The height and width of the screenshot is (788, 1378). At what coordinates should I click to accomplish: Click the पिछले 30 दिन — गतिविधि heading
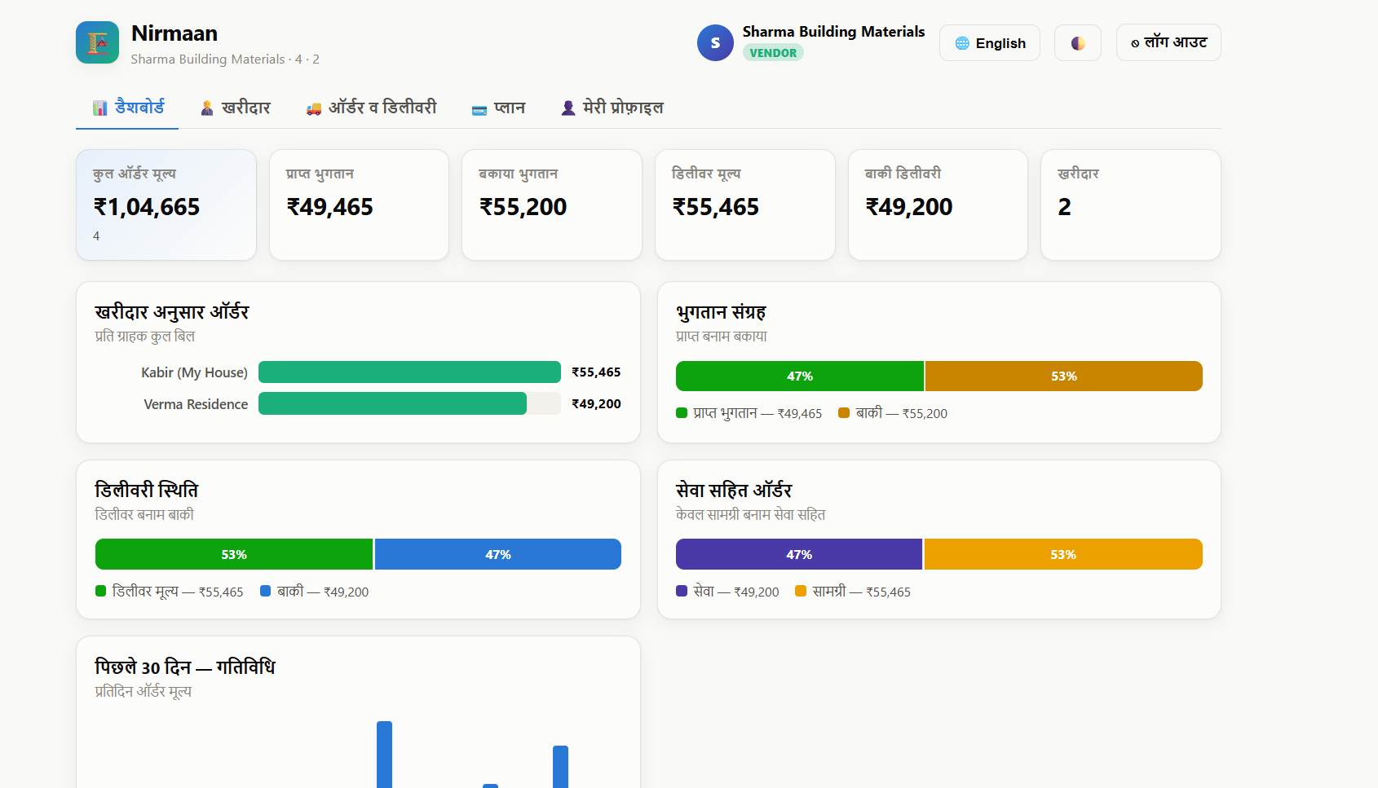[x=185, y=667]
